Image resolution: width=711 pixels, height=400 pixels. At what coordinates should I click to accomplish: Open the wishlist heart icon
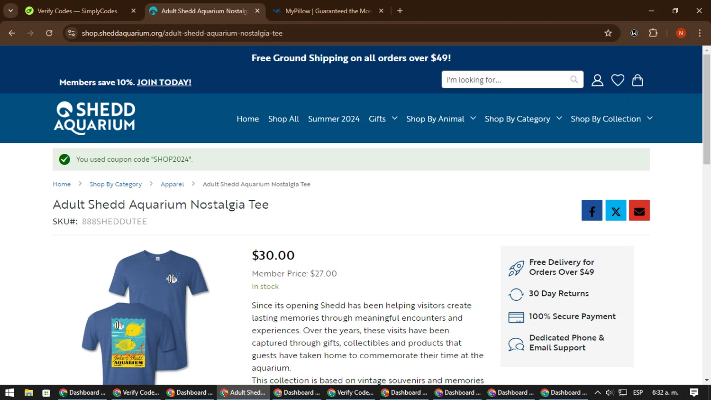click(x=618, y=80)
